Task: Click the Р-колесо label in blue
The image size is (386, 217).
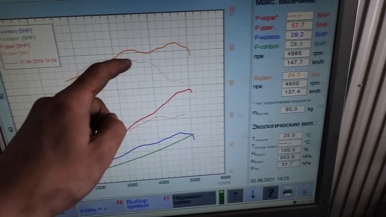Action: [x=267, y=37]
